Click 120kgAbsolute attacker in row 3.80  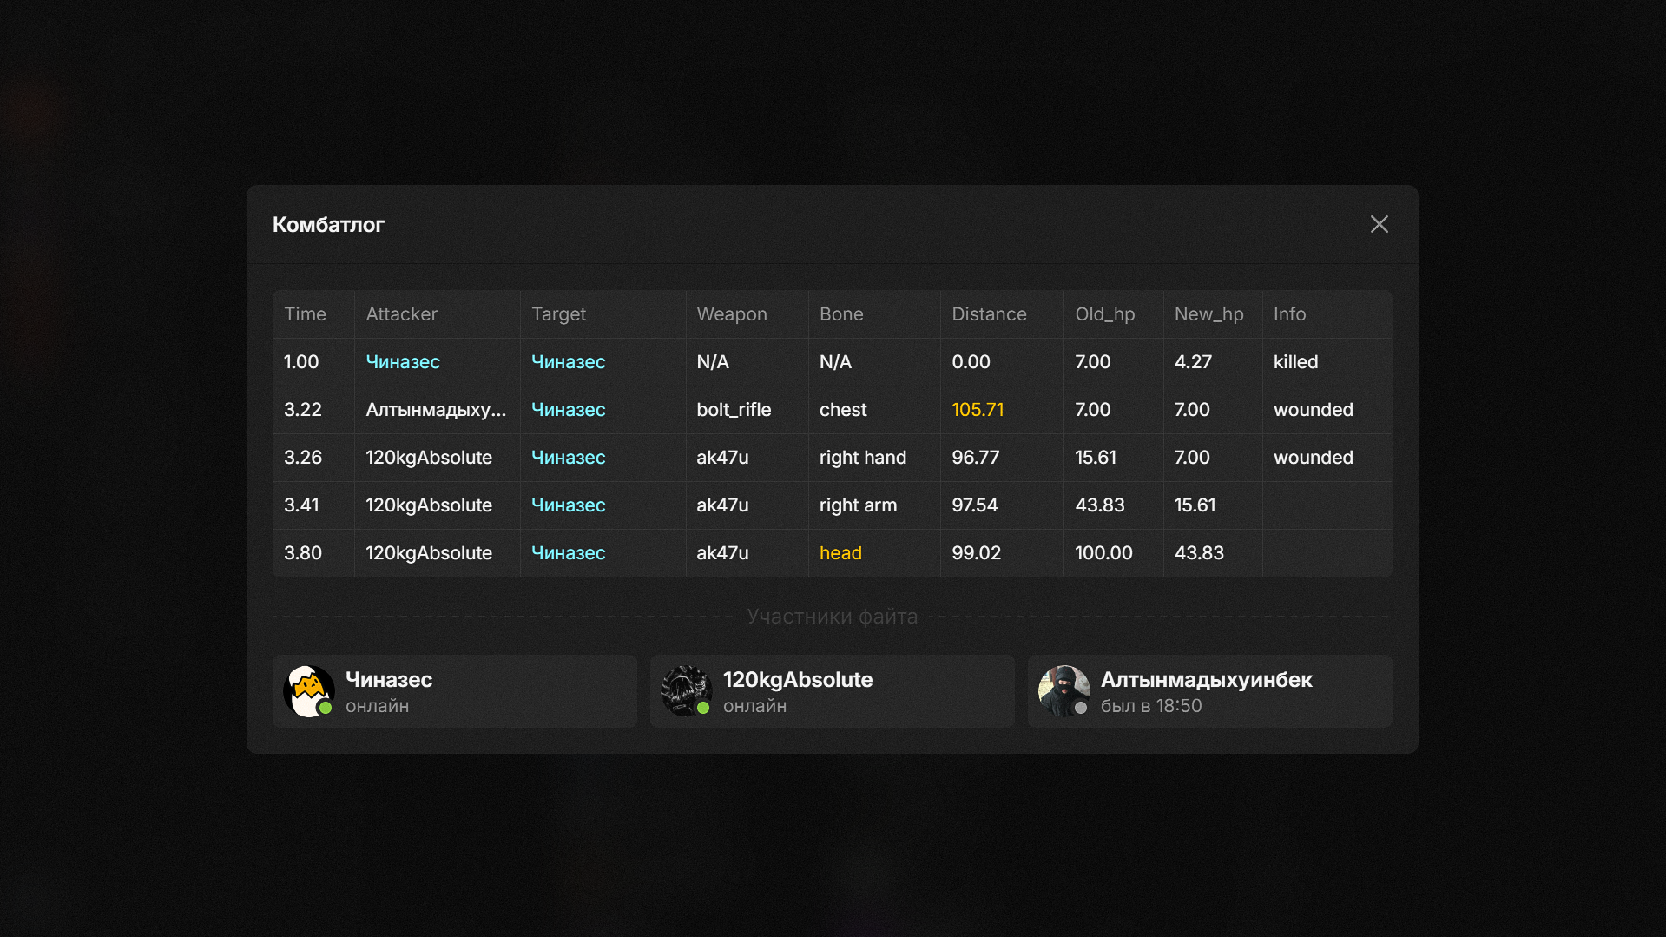click(x=429, y=553)
